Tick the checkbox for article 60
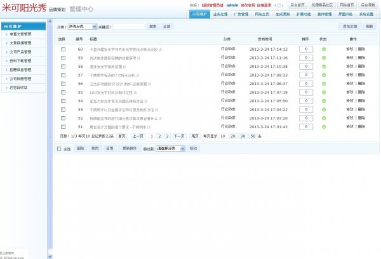Screen dimensions: 381x259 [63, 50]
